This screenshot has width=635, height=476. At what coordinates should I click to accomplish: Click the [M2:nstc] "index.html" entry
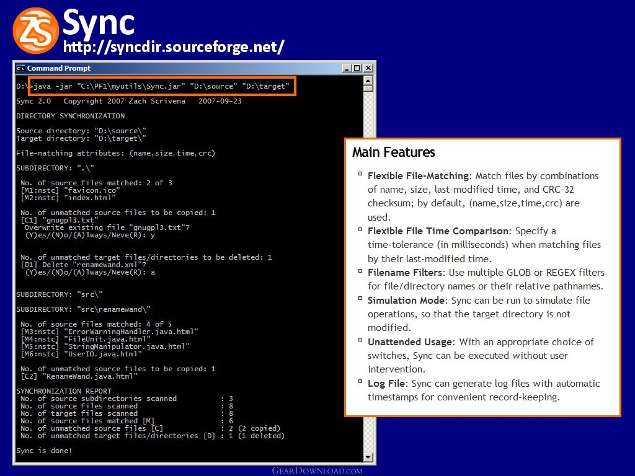pyautogui.click(x=68, y=198)
